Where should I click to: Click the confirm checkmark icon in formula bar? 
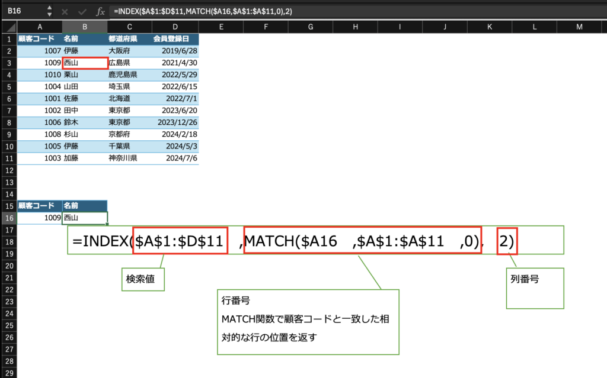pos(82,11)
